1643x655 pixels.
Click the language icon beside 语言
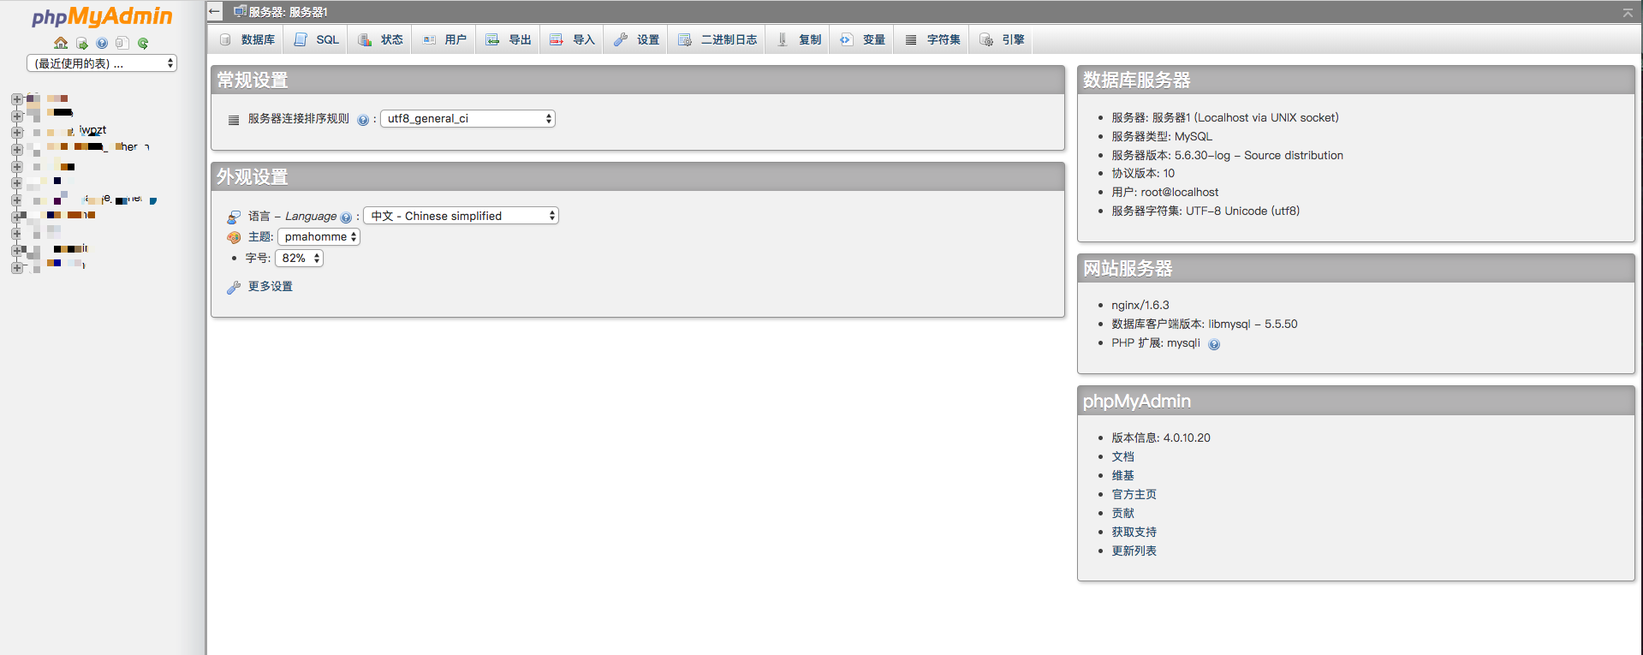234,217
